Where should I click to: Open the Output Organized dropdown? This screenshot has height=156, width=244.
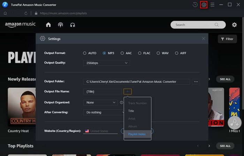click(100, 103)
